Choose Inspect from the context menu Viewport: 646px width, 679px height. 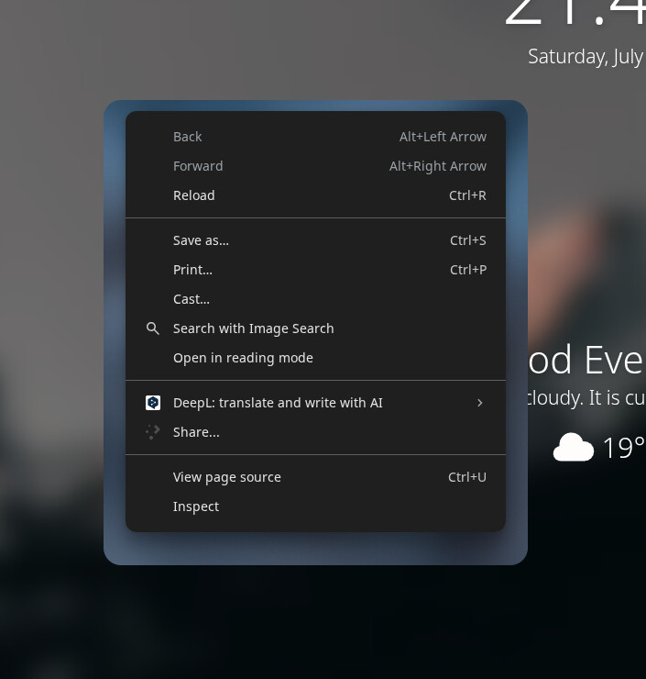pos(315,506)
